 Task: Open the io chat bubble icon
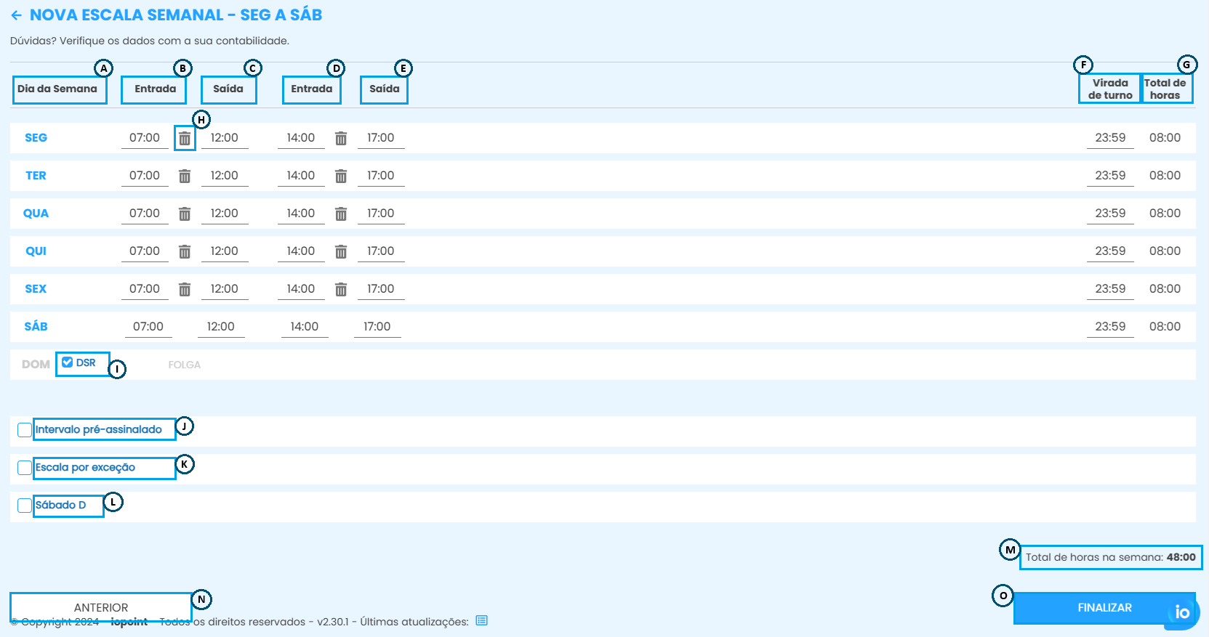coord(1182,612)
